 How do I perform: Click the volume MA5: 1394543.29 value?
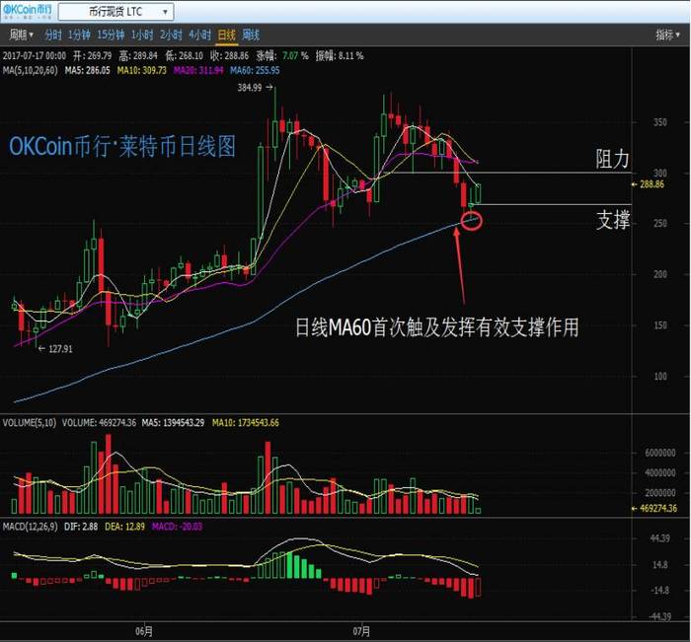pyautogui.click(x=173, y=423)
